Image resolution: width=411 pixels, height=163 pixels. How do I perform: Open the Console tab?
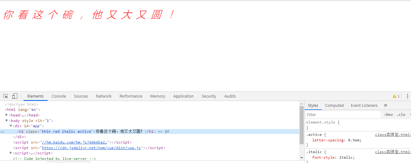59,96
